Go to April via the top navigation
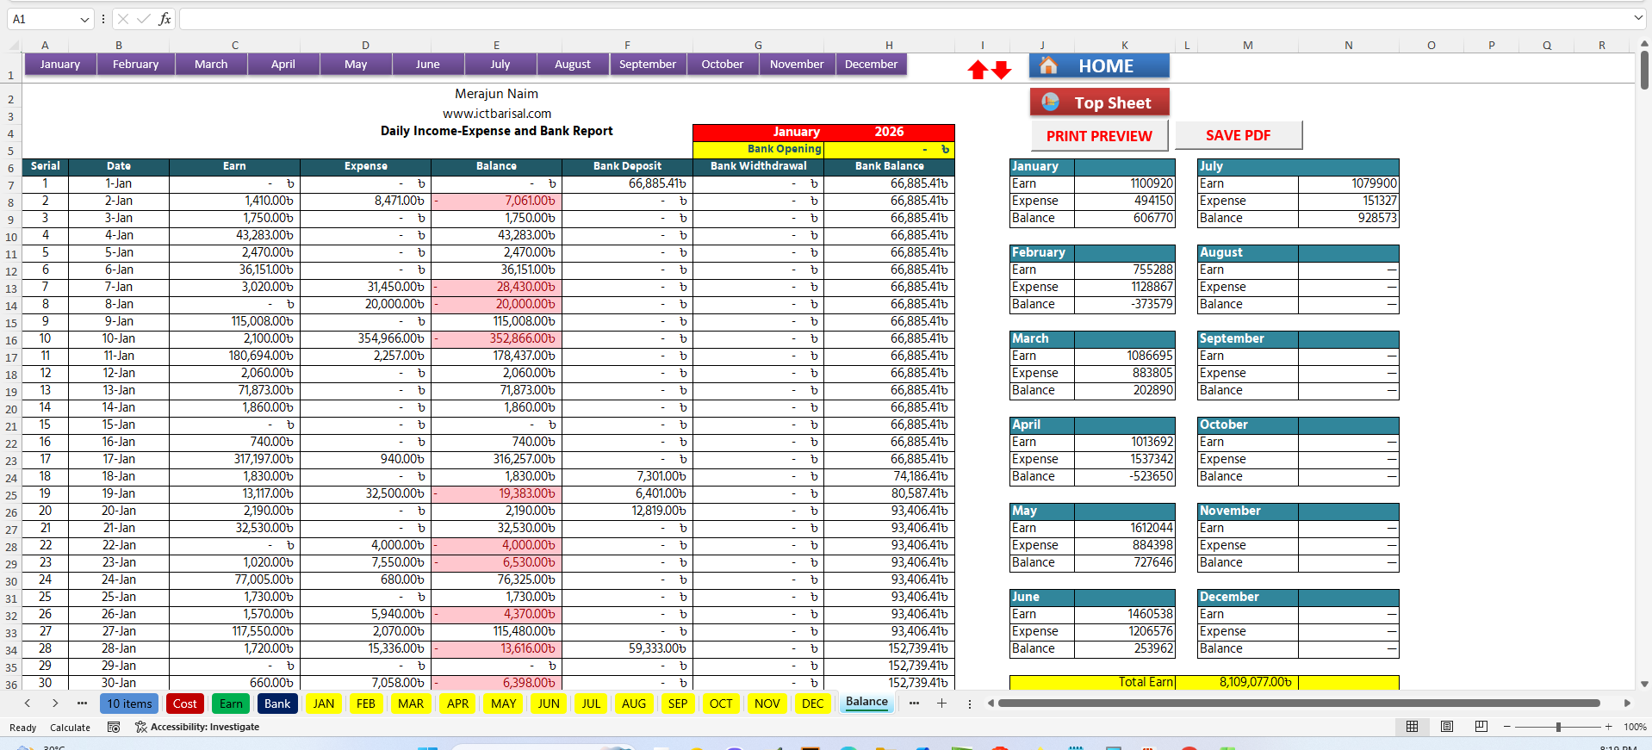This screenshot has height=750, width=1652. click(x=283, y=65)
